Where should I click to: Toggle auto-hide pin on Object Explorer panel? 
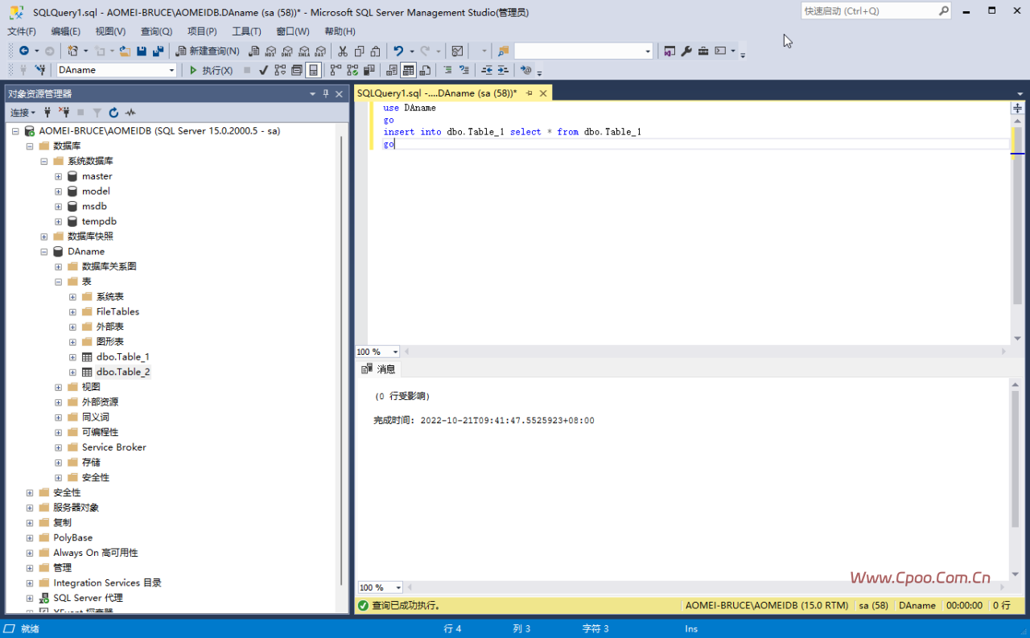(326, 93)
